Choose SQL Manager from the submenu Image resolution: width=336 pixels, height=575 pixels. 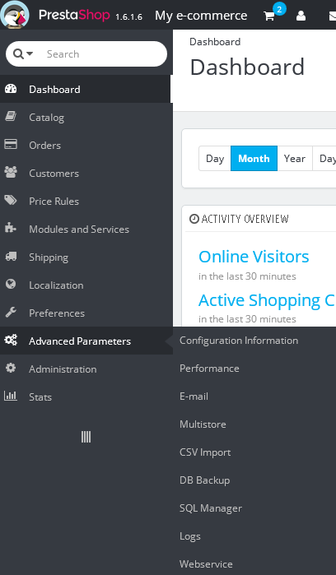tap(211, 508)
